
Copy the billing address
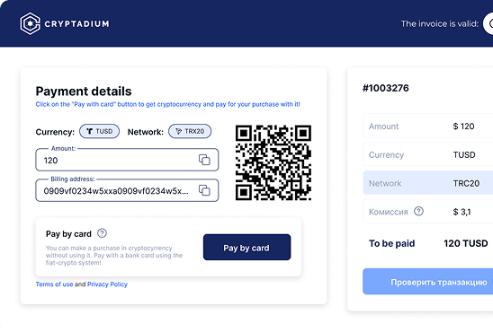204,190
